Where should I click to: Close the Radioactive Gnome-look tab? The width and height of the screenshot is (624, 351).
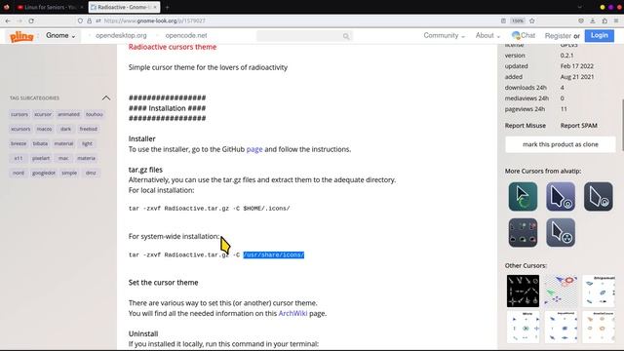pos(155,7)
